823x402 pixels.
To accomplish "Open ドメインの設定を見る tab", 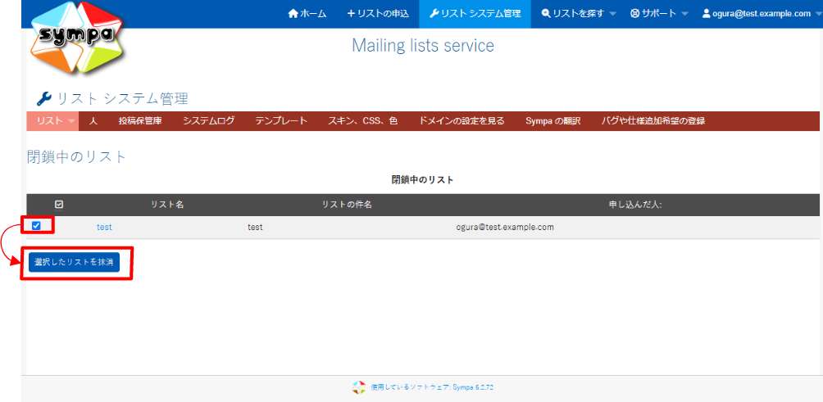I will [x=462, y=121].
